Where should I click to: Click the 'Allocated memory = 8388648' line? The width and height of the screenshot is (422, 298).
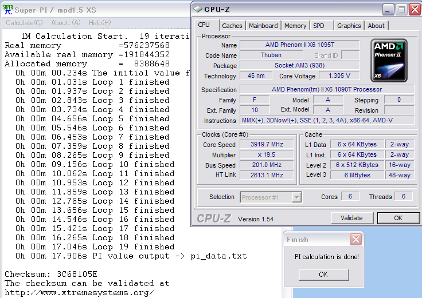87,63
